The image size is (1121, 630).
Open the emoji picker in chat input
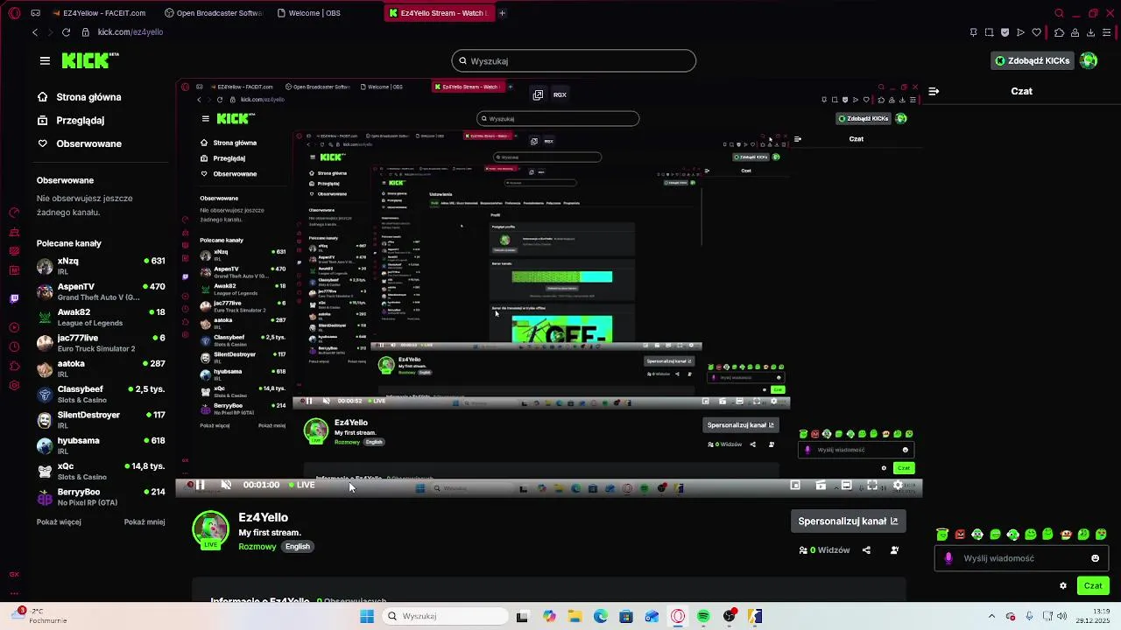1095,558
